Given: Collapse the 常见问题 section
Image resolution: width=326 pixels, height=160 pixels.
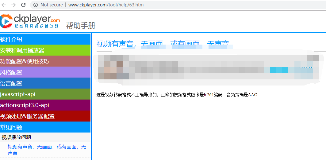Looking at the screenshot, I should (x=45, y=127).
